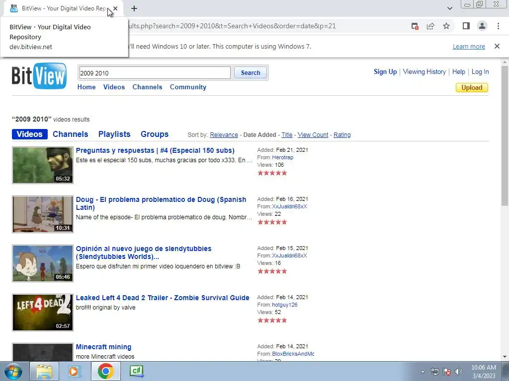Image resolution: width=509 pixels, height=381 pixels.
Task: Click the share page icon in address bar
Action: click(430, 26)
